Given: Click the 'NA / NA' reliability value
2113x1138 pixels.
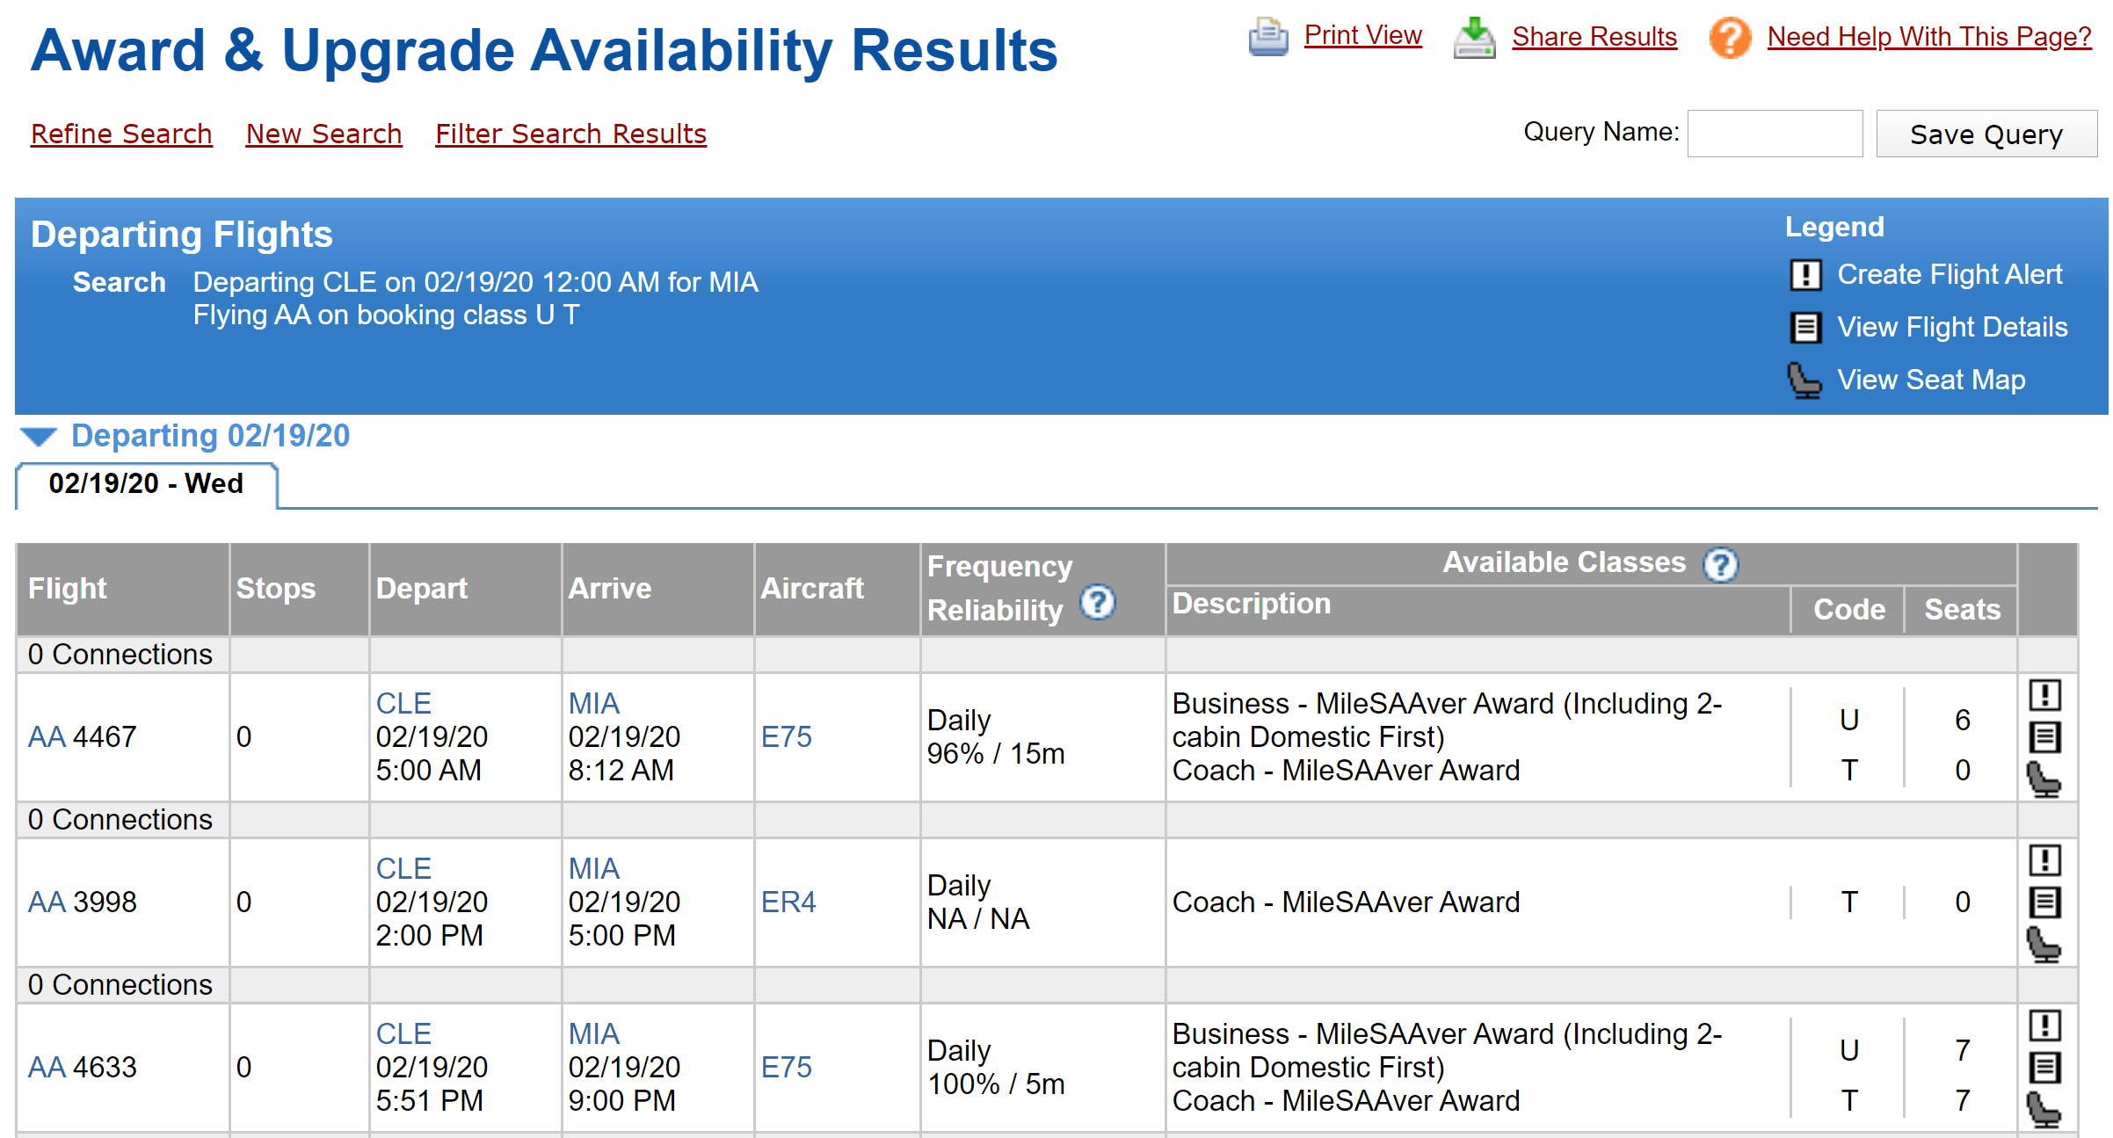Looking at the screenshot, I should pyautogui.click(x=978, y=918).
